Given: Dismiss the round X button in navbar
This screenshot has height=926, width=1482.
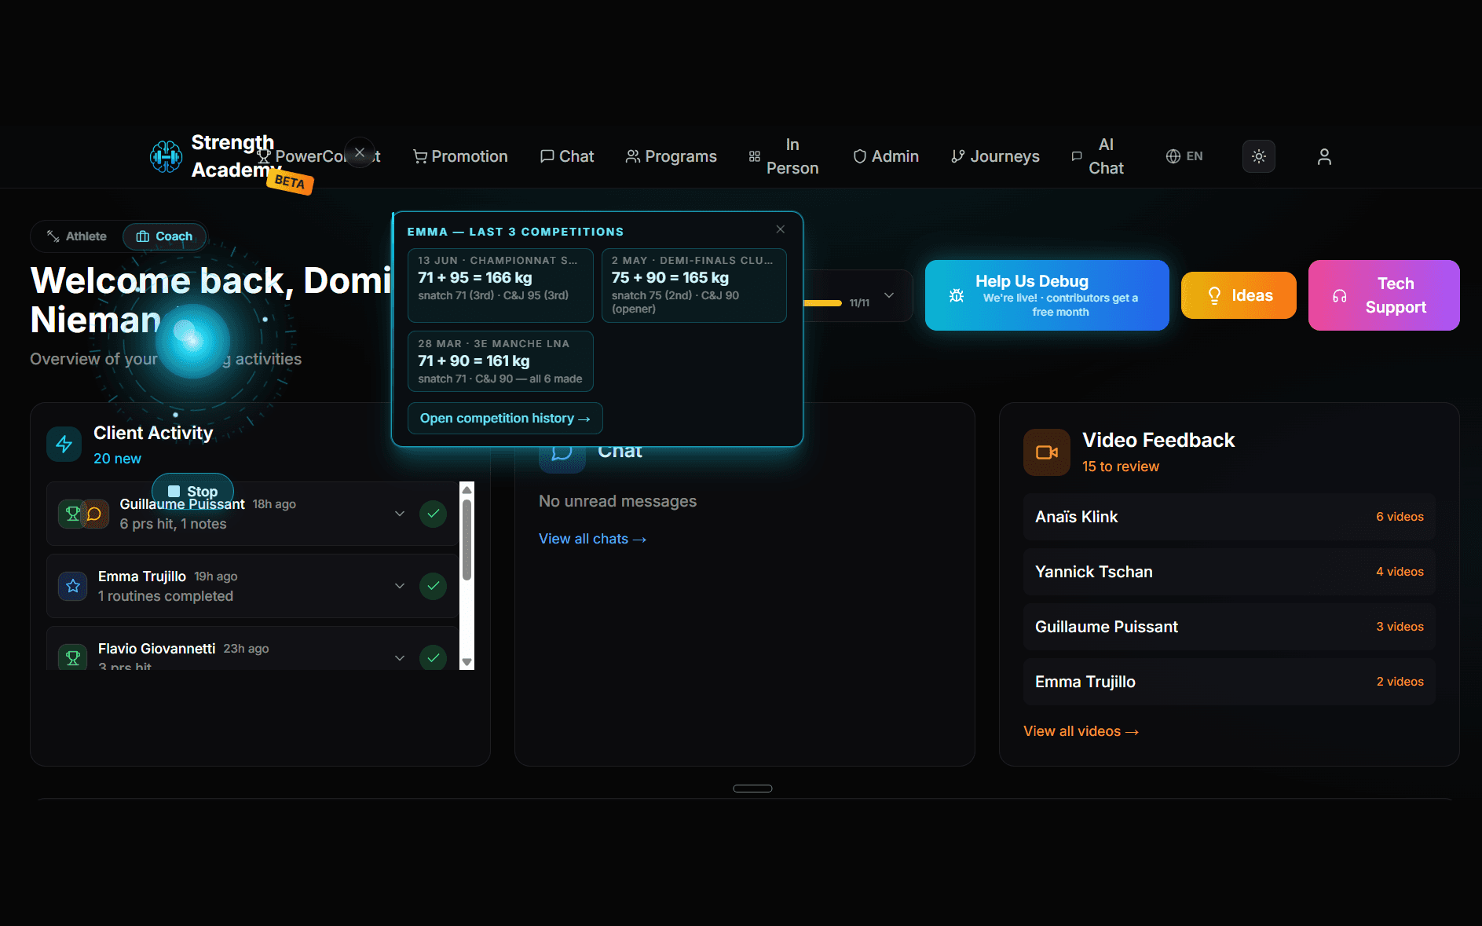Looking at the screenshot, I should click(360, 153).
